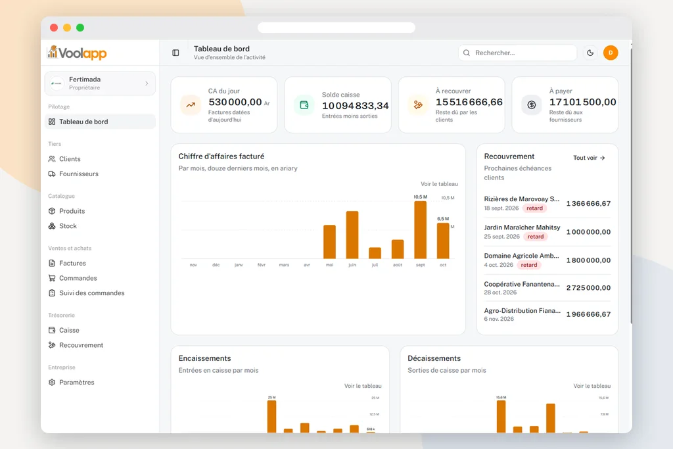
Task: Click the Tableau de bord grid icon
Action: click(52, 122)
